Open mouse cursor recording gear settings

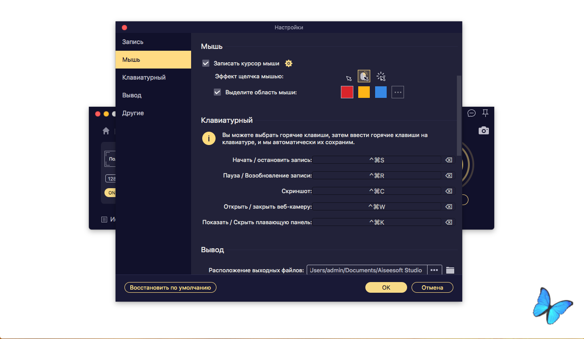(288, 64)
